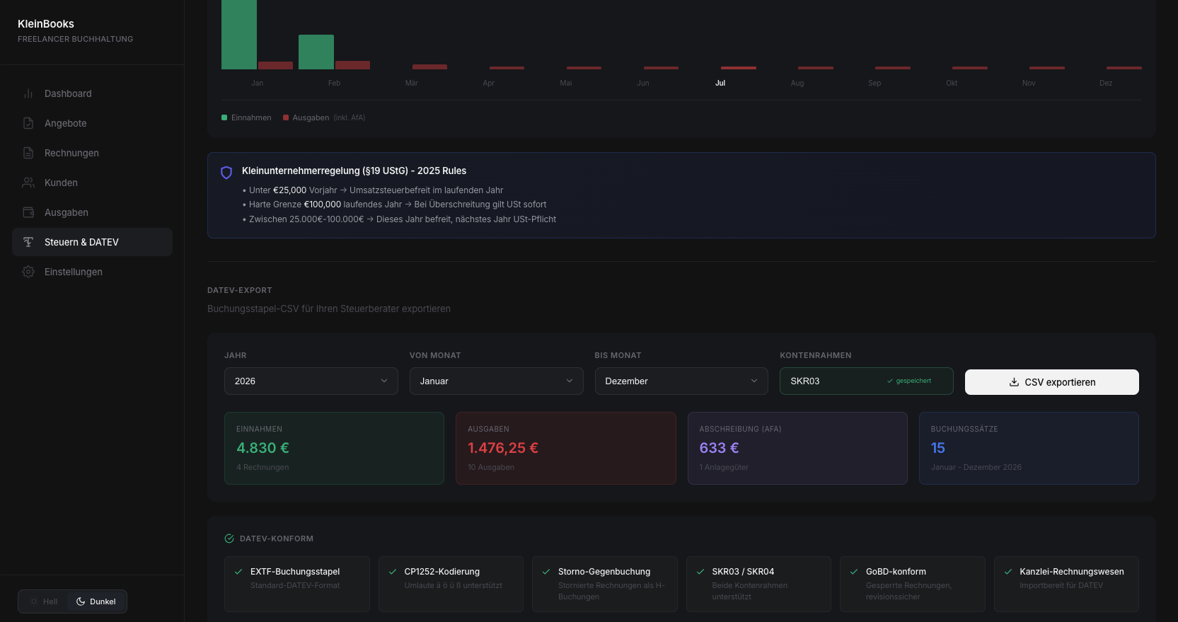Image resolution: width=1178 pixels, height=622 pixels.
Task: Click the Dashboard bar chart icon
Action: [28, 93]
